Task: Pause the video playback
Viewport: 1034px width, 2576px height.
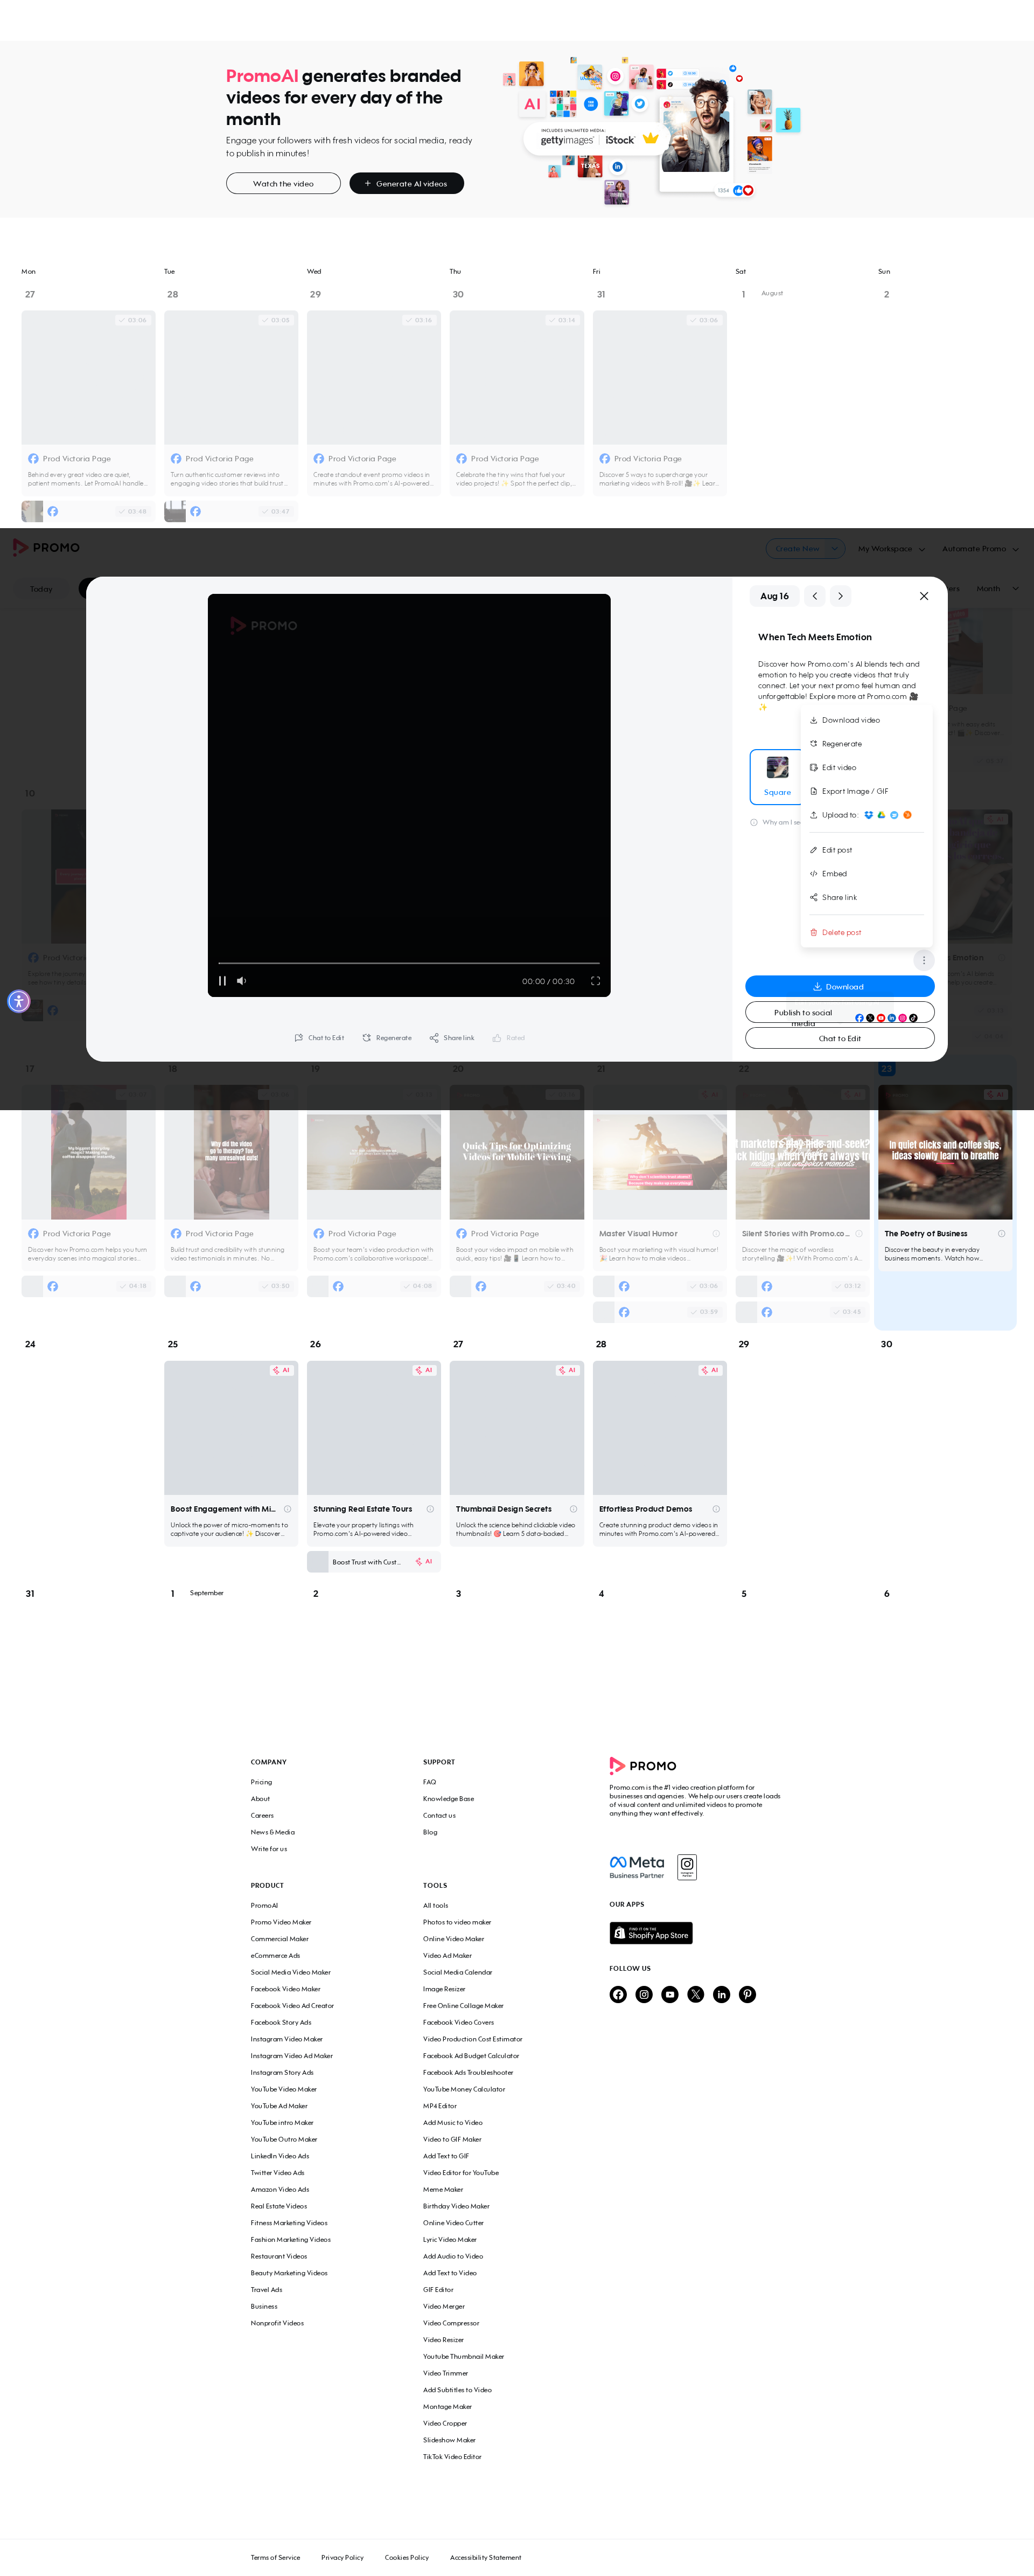Action: click(x=223, y=981)
